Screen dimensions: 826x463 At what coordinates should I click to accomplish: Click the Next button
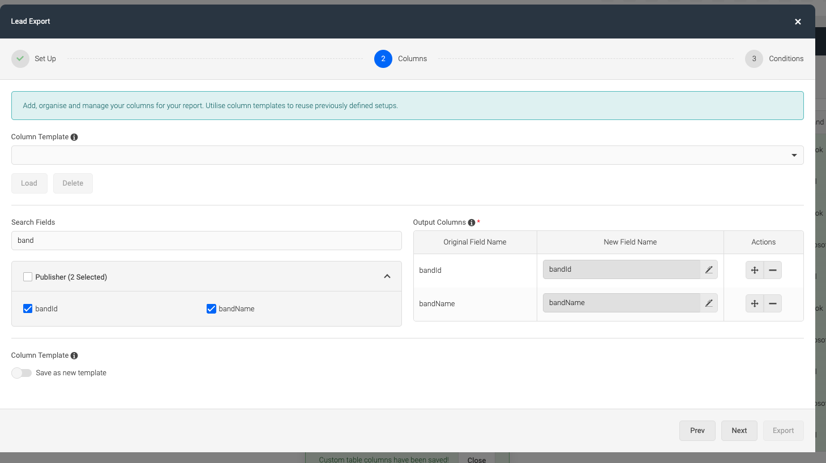tap(739, 431)
